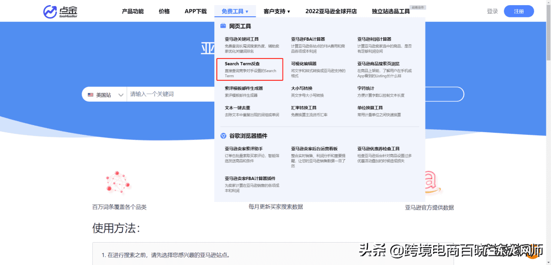Screen dimensions: 551x265
Task: Open 汇率转换工具 link
Action: pyautogui.click(x=304, y=108)
